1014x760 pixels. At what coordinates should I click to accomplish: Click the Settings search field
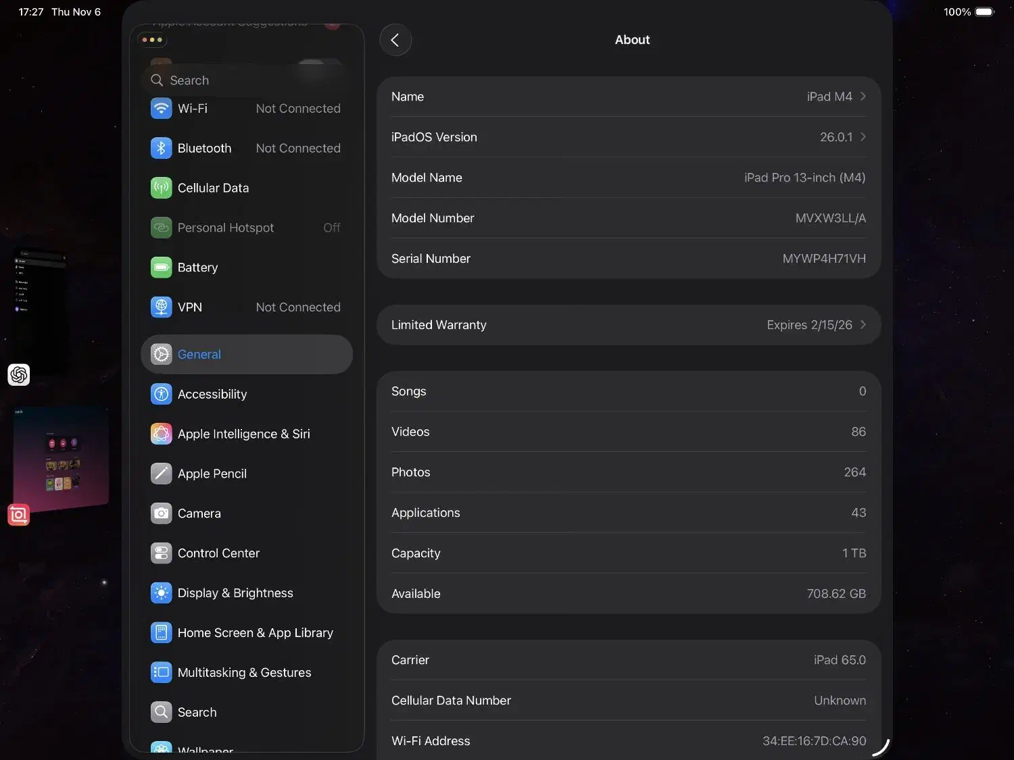[x=247, y=80]
